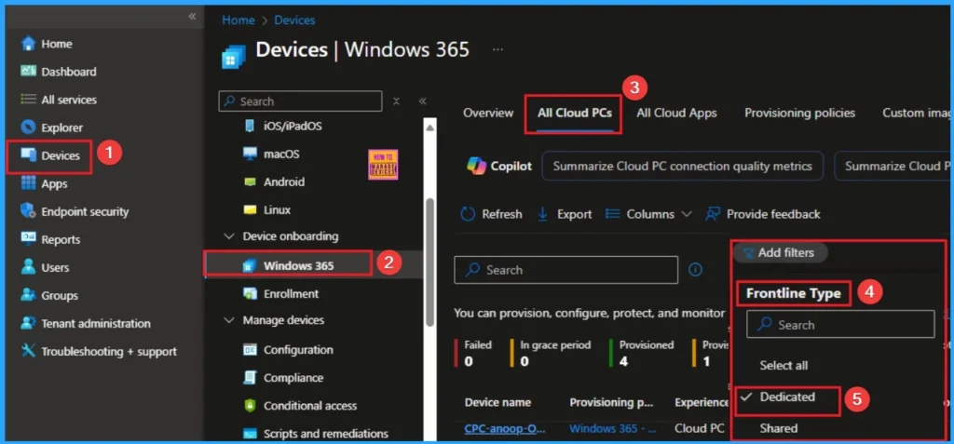This screenshot has width=954, height=444.
Task: Clear the submenu search with X
Action: click(x=396, y=101)
